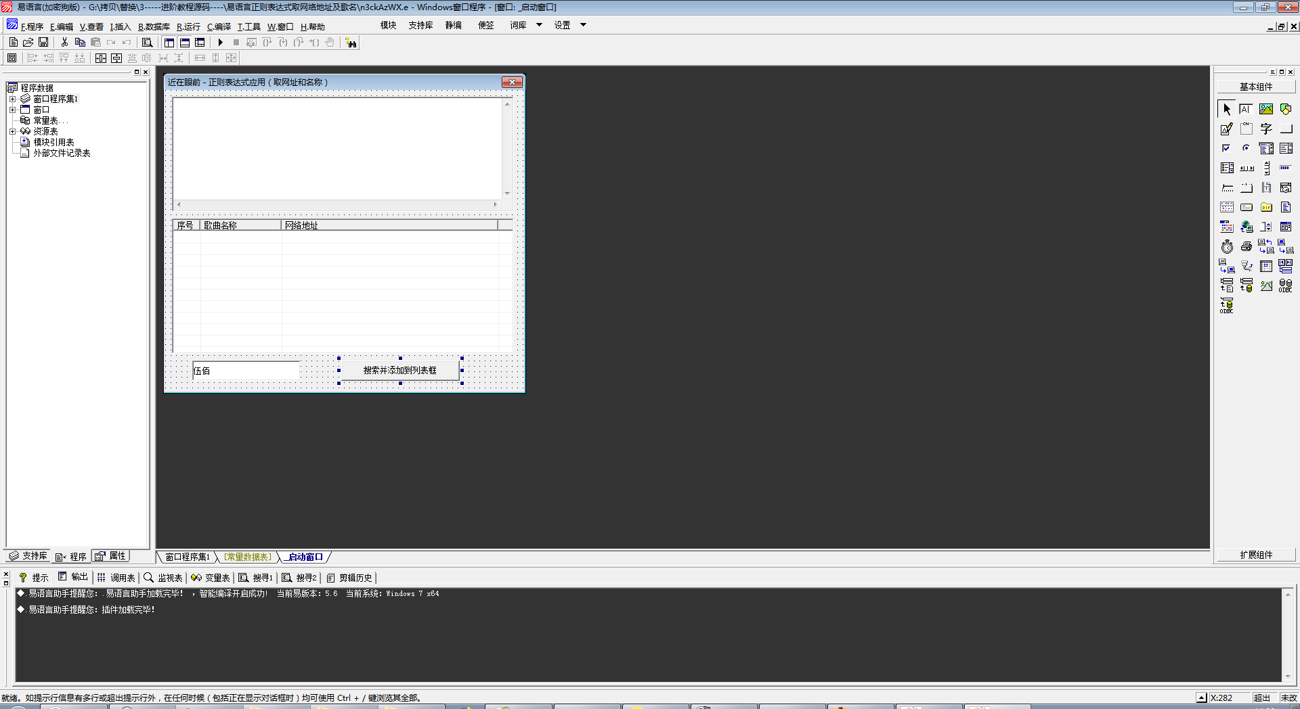Screen dimensions: 1300x709
Task: Click the Save file toolbar icon
Action: click(43, 43)
